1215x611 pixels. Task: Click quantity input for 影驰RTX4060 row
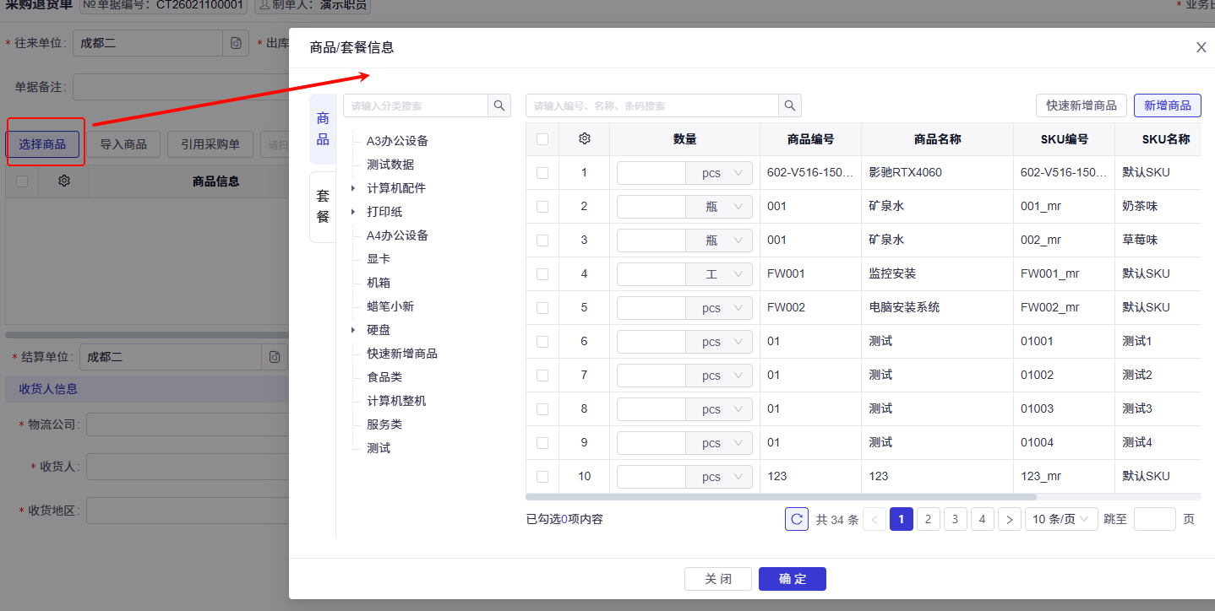point(651,173)
